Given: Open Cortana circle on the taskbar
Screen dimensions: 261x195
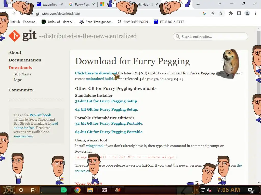Looking at the screenshot, I should pos(21,190).
